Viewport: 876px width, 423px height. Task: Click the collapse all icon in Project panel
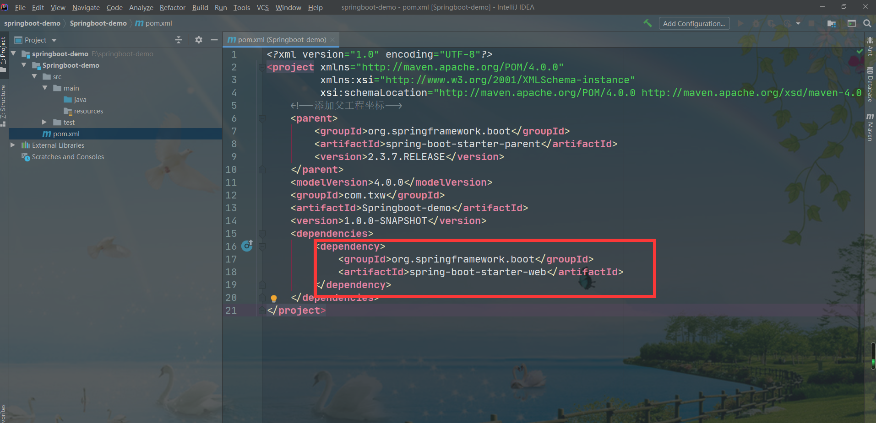179,40
